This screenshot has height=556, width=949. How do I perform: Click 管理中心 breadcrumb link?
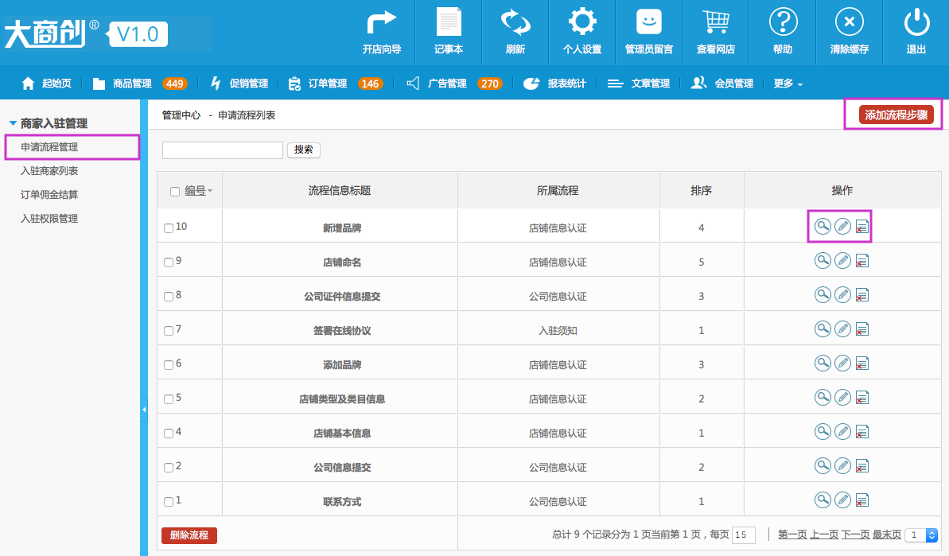click(181, 115)
